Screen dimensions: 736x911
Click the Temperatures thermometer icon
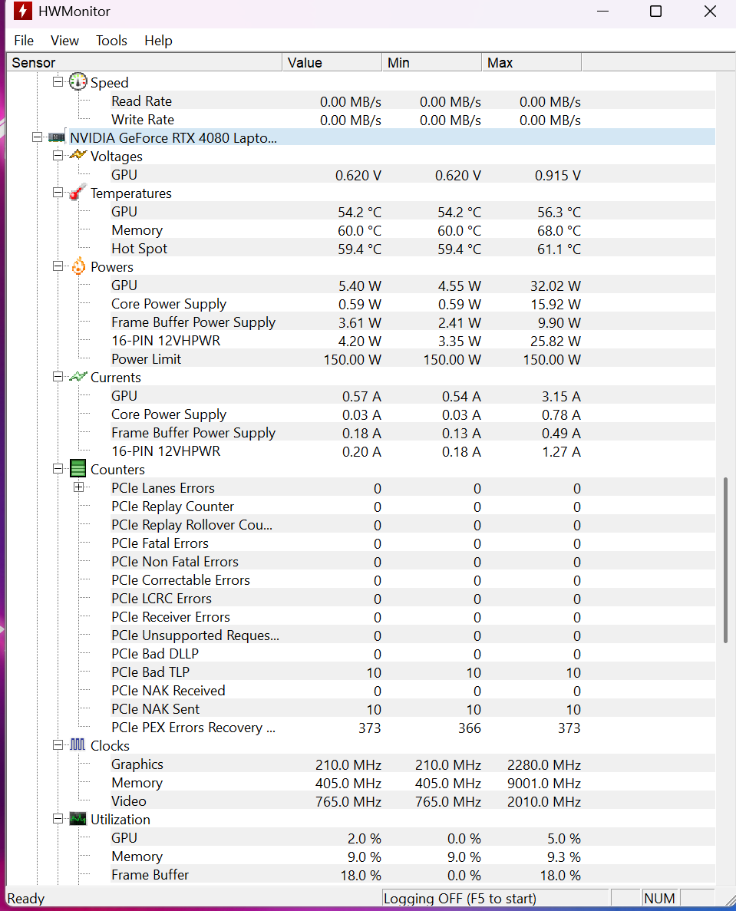(78, 193)
